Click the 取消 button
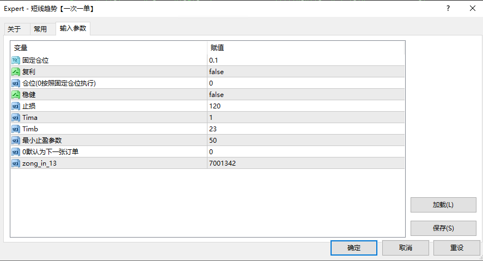483x261 pixels. point(406,248)
